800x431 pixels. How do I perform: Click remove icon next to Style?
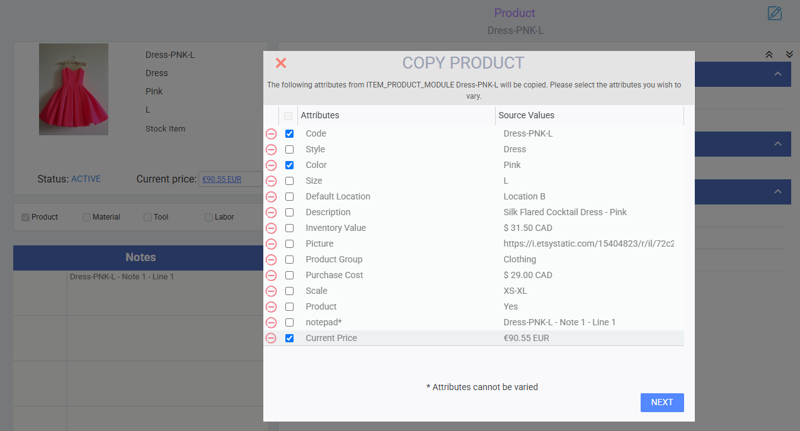271,150
